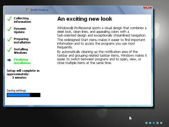Click the Install Windows title text
The height and width of the screenshot is (127, 169).
(39, 10)
